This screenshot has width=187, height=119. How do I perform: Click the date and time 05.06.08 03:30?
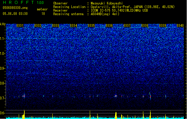click(15, 14)
